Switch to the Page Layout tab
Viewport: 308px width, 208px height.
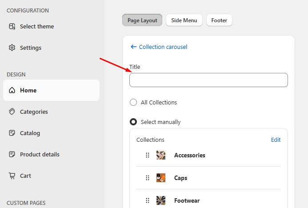tap(142, 20)
